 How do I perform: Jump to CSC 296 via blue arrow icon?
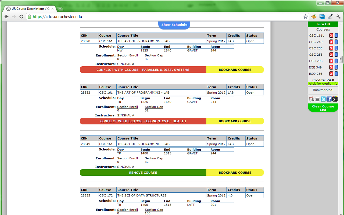(336, 61)
